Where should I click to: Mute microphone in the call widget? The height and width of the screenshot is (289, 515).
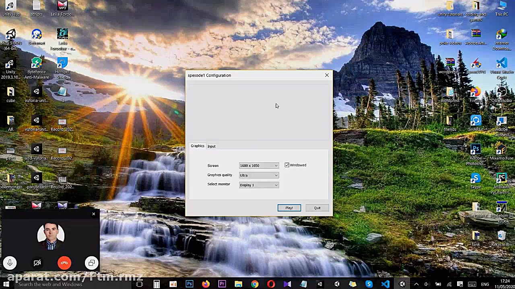[10, 263]
